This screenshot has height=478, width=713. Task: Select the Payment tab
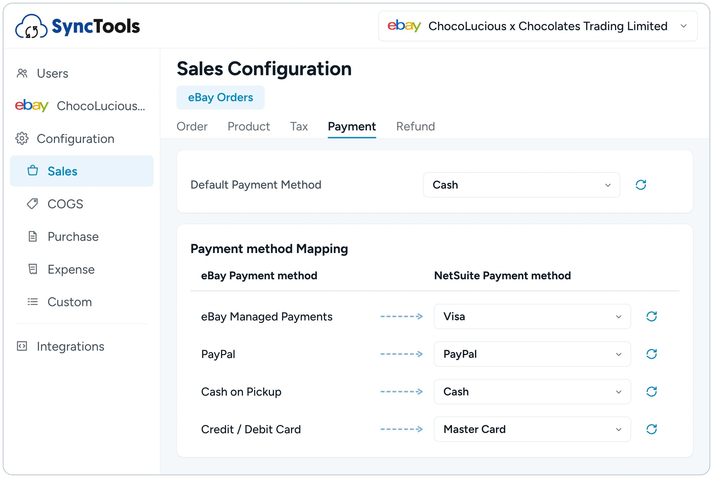352,126
